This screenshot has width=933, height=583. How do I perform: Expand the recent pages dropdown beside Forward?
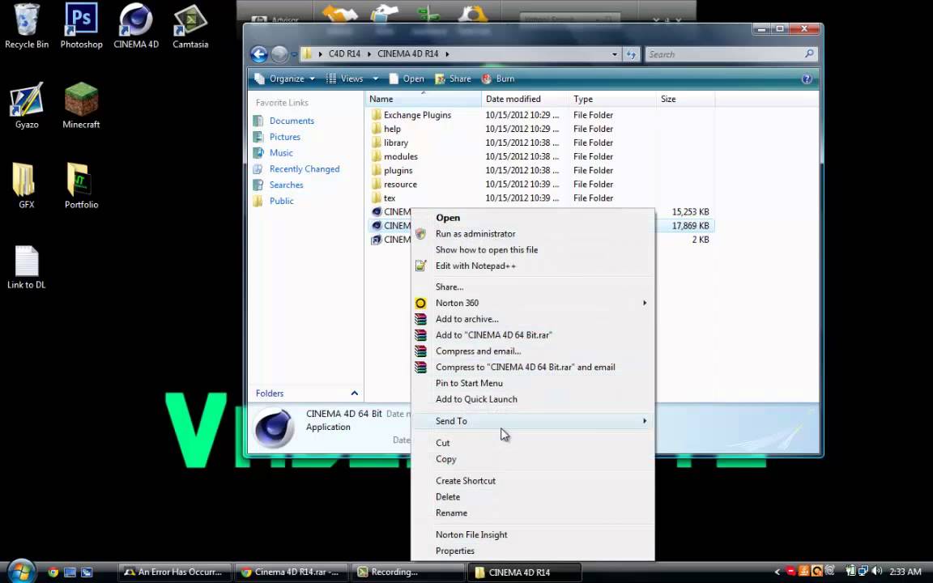(x=293, y=54)
